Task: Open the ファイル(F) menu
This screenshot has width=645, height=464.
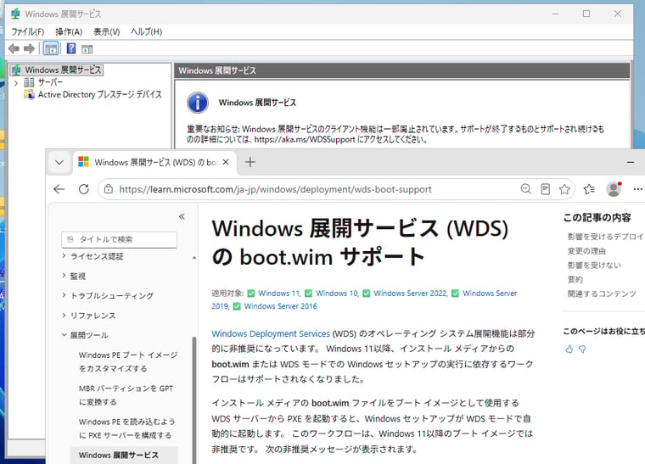Action: point(27,31)
